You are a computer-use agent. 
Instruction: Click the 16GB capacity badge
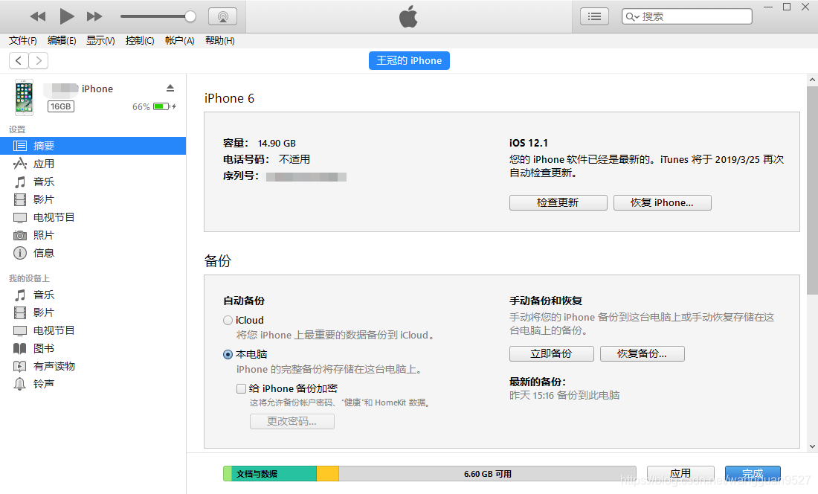[61, 106]
